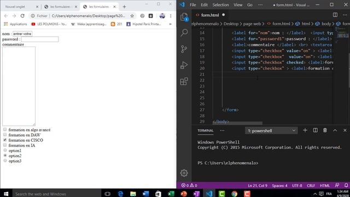Maximize the terminal panel size
The image size is (350, 197).
[335, 130]
